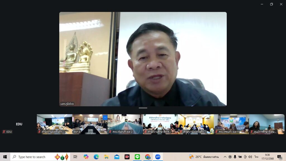Open the 26°C weather widget
The width and height of the screenshot is (286, 161).
pos(204,157)
